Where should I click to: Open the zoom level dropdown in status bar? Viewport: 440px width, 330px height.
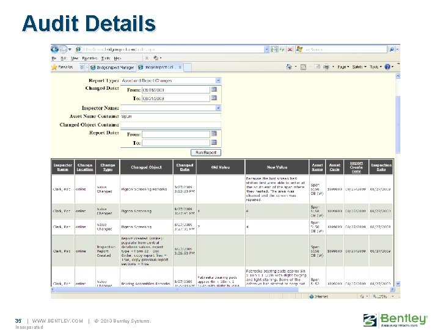(x=392, y=296)
